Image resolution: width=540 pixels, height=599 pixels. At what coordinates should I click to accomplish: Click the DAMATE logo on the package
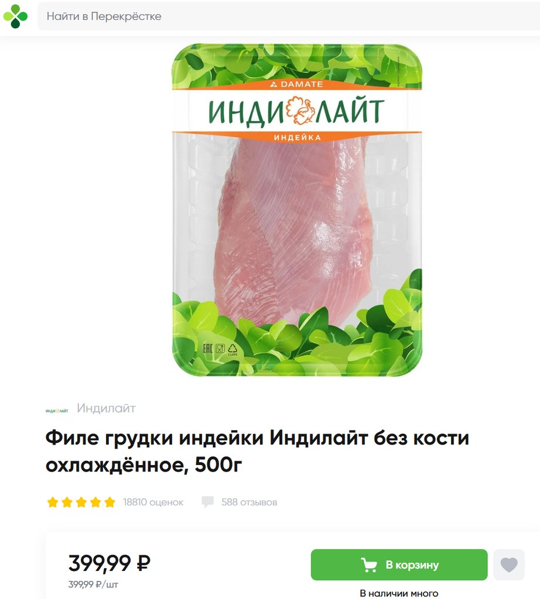296,84
